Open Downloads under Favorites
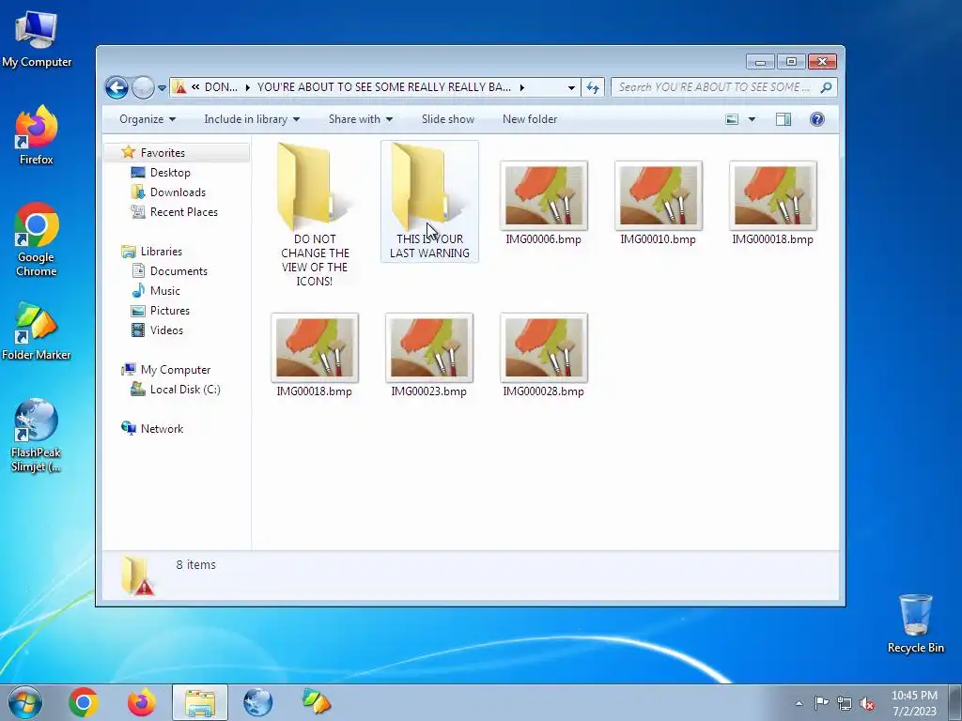 click(x=178, y=192)
